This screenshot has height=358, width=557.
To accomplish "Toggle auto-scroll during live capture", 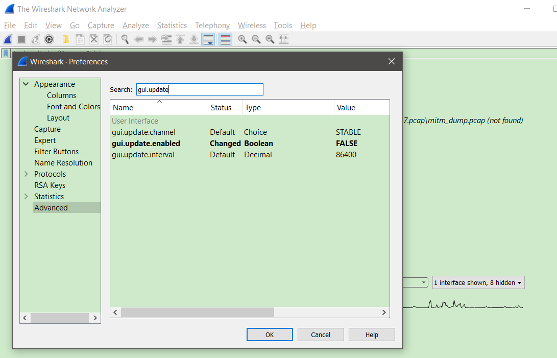I will point(208,39).
